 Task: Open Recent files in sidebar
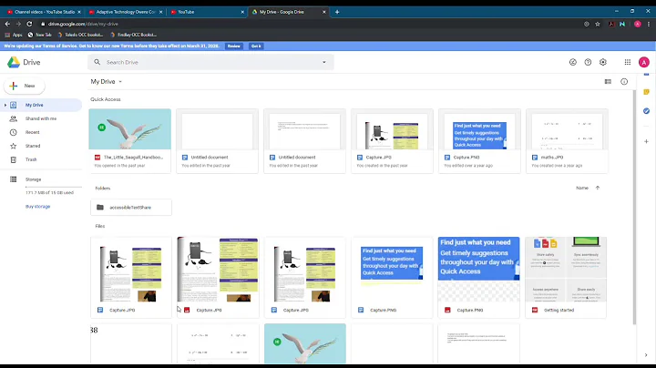(x=41, y=132)
